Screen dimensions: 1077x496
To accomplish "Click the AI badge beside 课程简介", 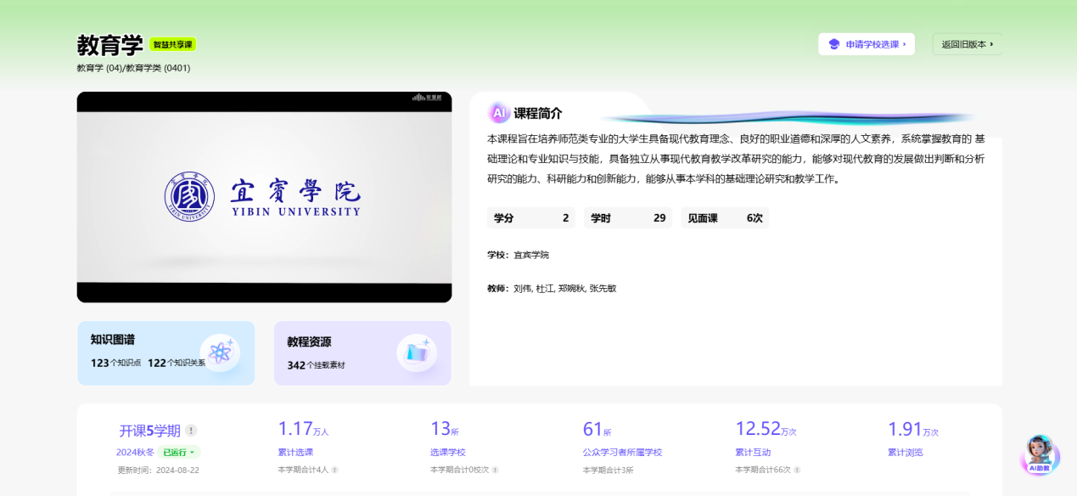I will (x=499, y=113).
